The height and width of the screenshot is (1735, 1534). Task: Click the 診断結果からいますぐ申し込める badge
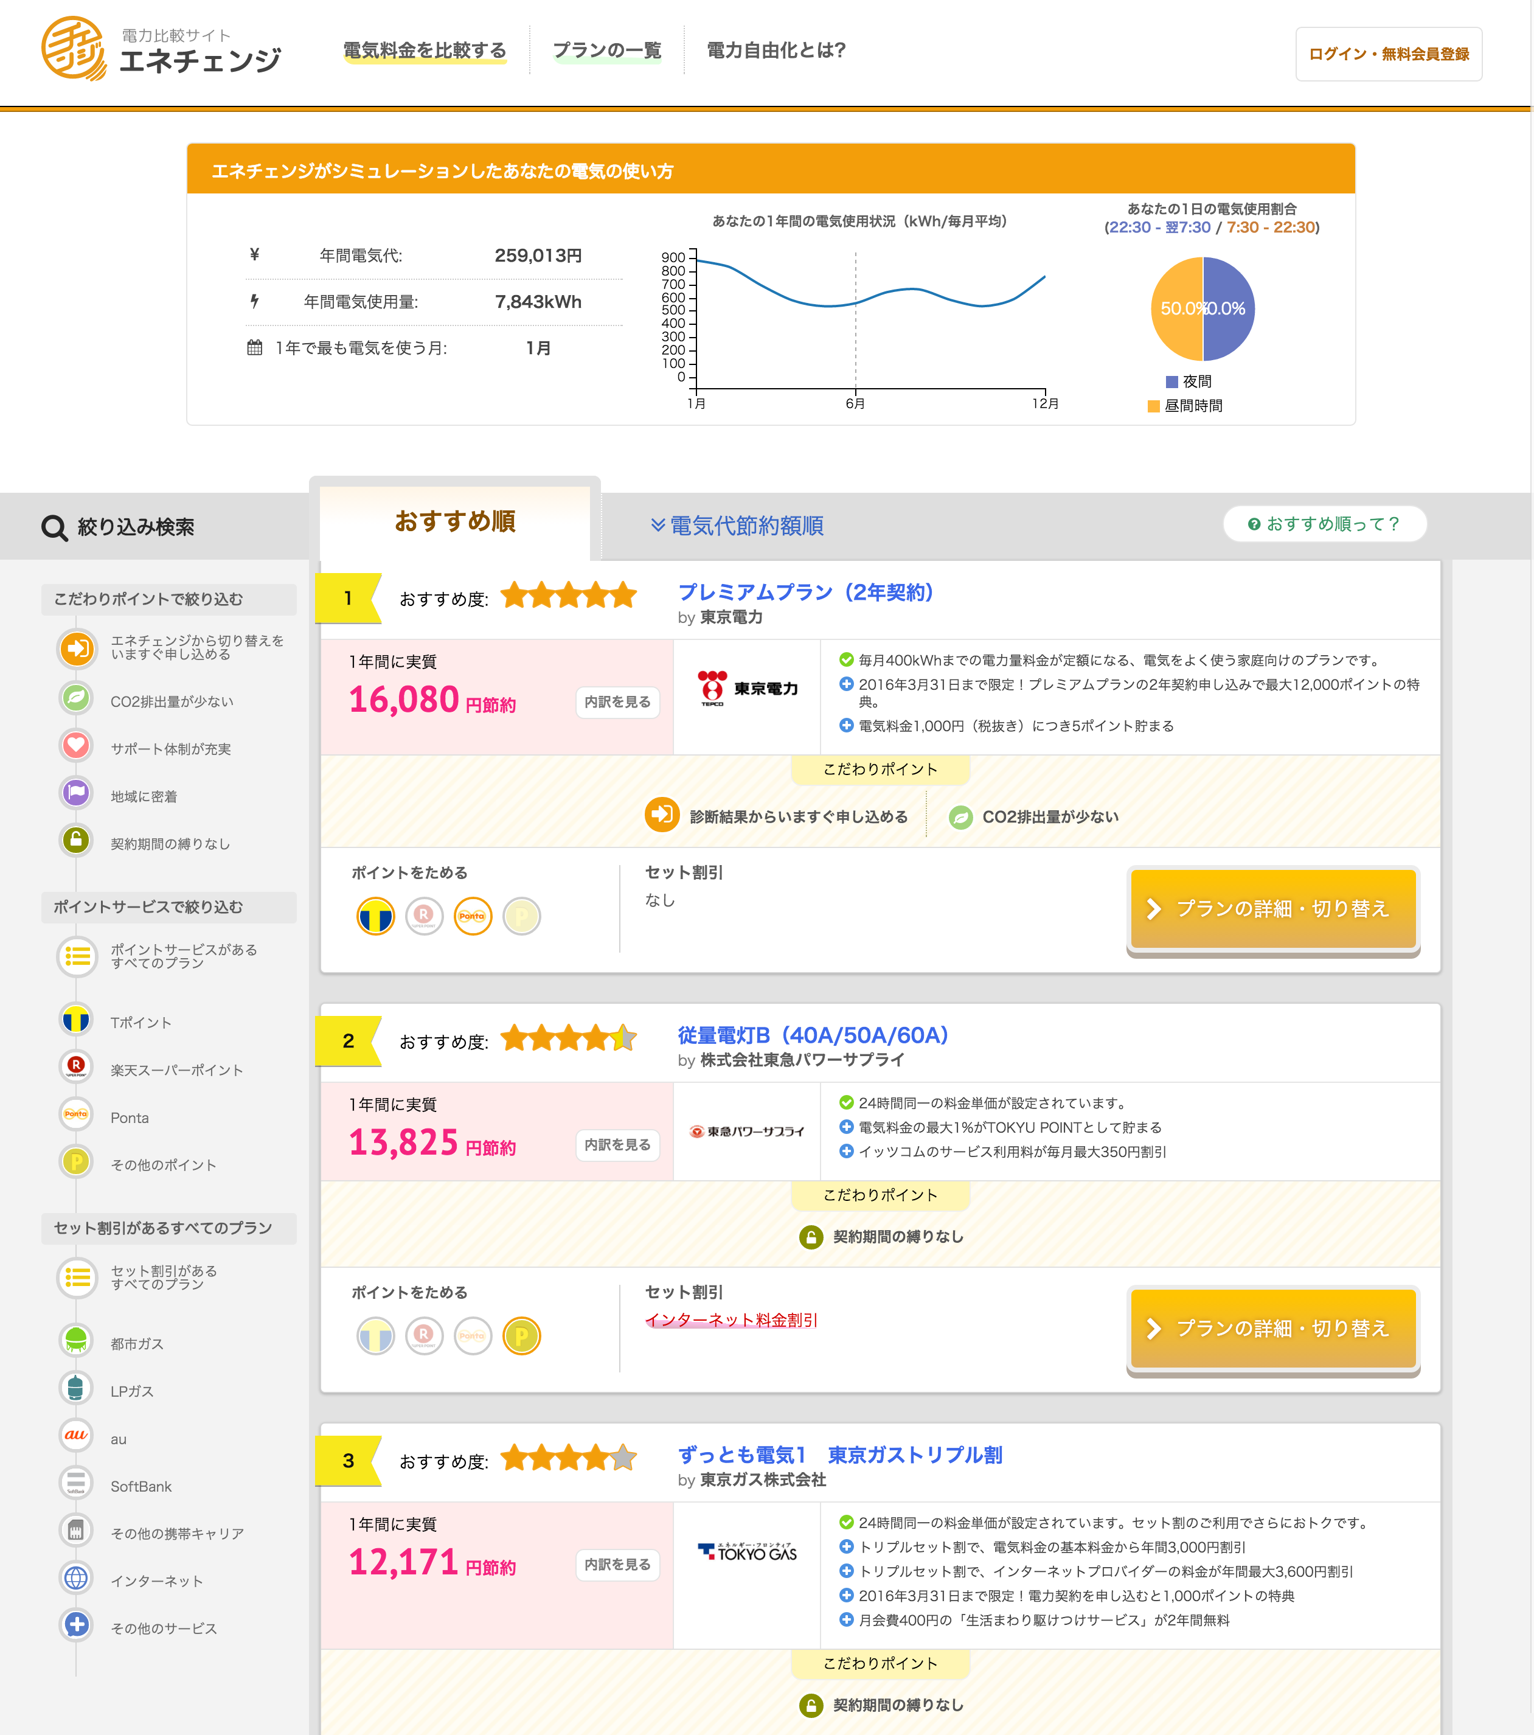click(x=777, y=816)
